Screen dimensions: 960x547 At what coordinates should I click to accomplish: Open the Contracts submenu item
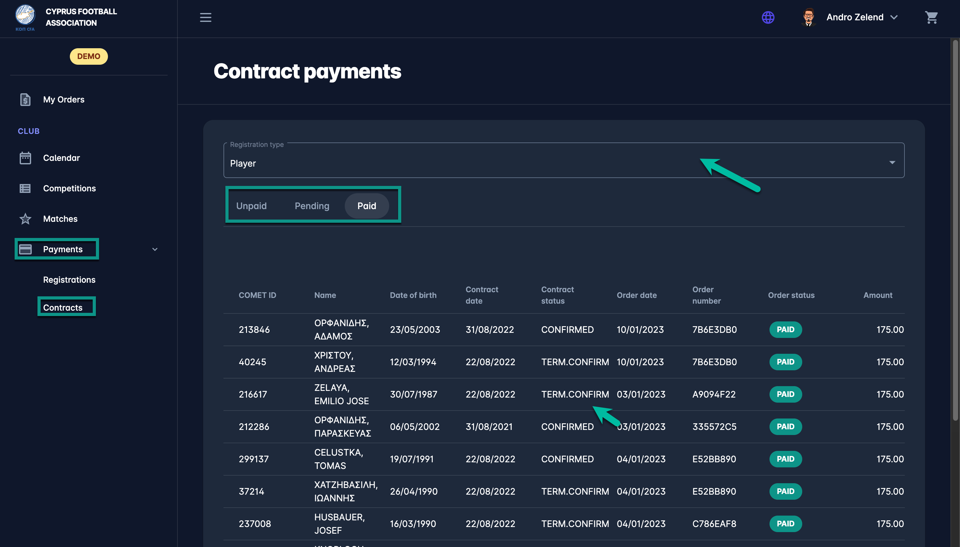(x=63, y=307)
